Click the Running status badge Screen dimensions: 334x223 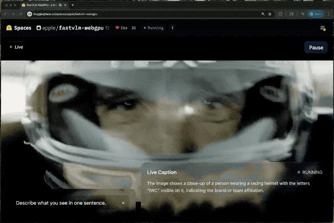pos(153,28)
